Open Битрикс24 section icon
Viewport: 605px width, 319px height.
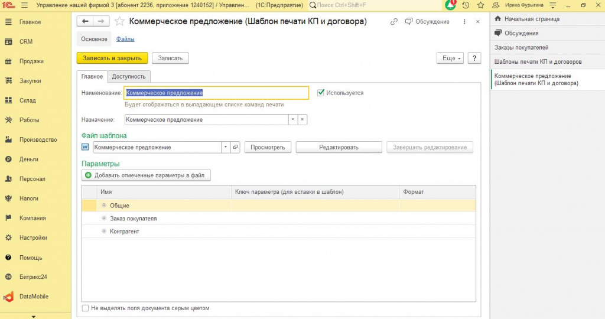click(x=8, y=276)
